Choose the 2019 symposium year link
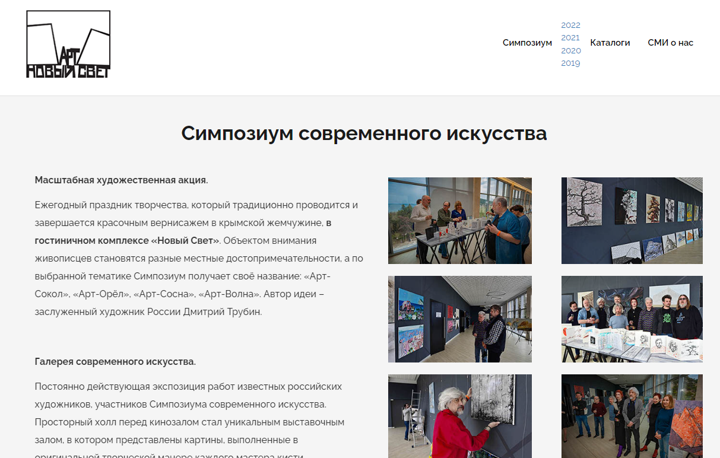This screenshot has height=458, width=720. point(570,63)
